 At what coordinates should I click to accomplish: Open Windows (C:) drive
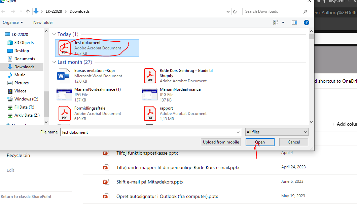(26, 99)
